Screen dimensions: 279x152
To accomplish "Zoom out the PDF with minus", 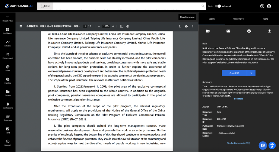I will coord(99,26).
